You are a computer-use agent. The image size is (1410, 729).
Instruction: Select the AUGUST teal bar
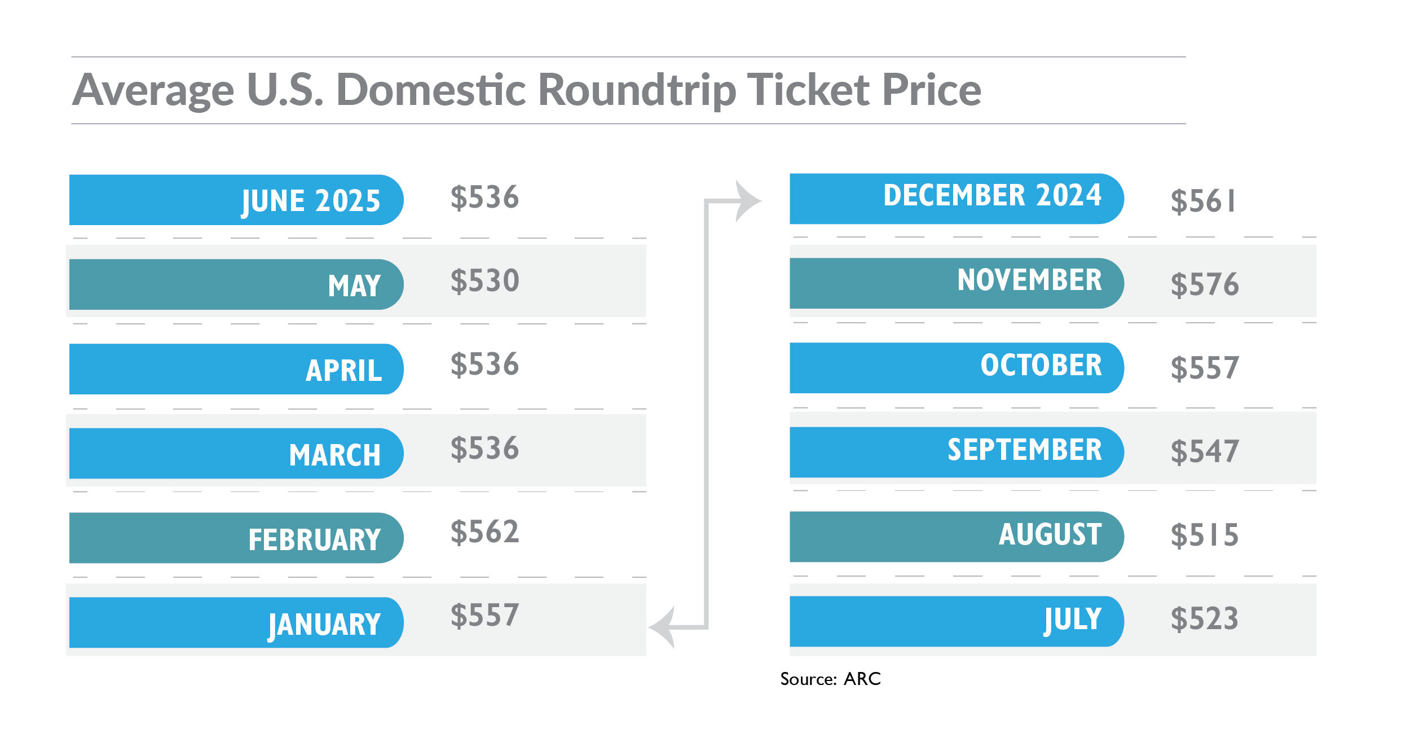957,537
